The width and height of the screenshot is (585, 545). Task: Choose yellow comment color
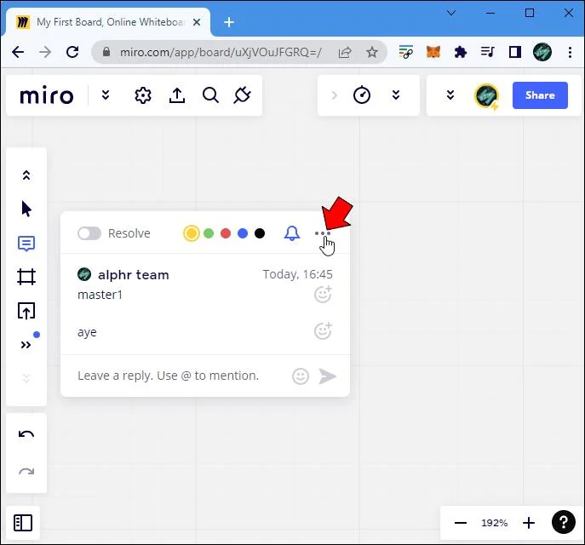pyautogui.click(x=192, y=233)
